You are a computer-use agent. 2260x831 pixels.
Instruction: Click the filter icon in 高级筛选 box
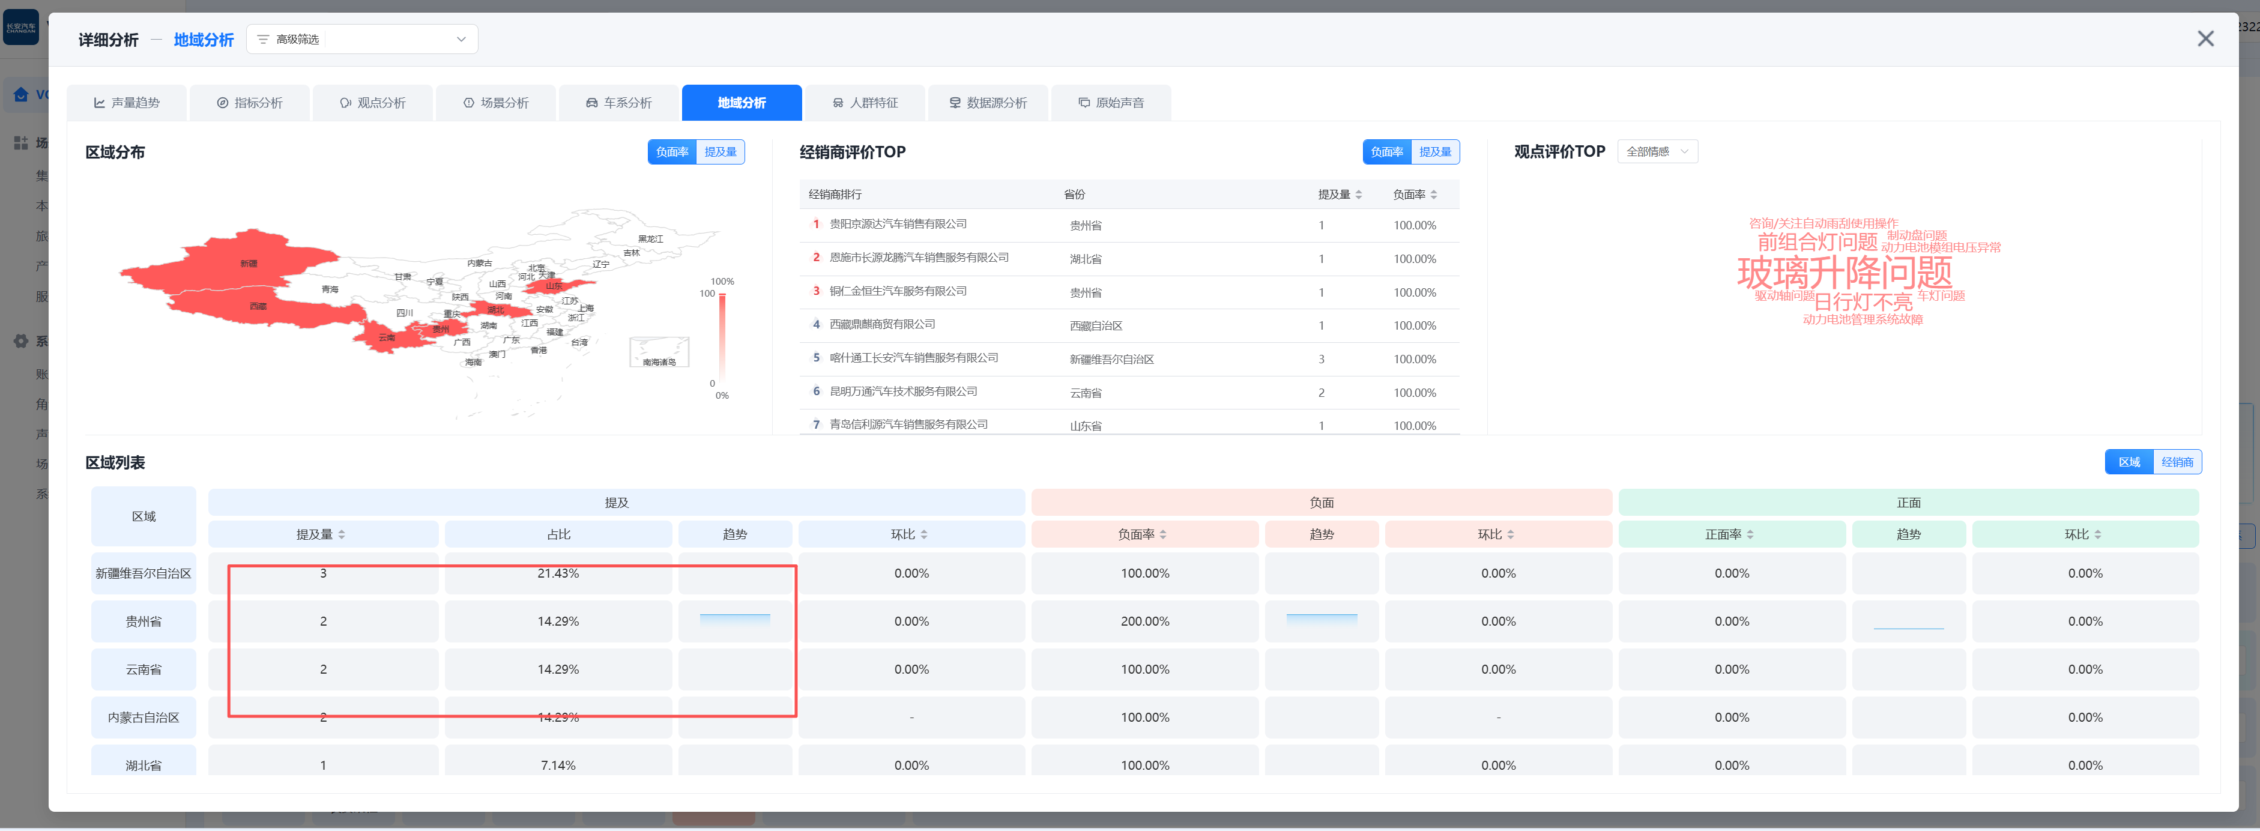click(262, 40)
